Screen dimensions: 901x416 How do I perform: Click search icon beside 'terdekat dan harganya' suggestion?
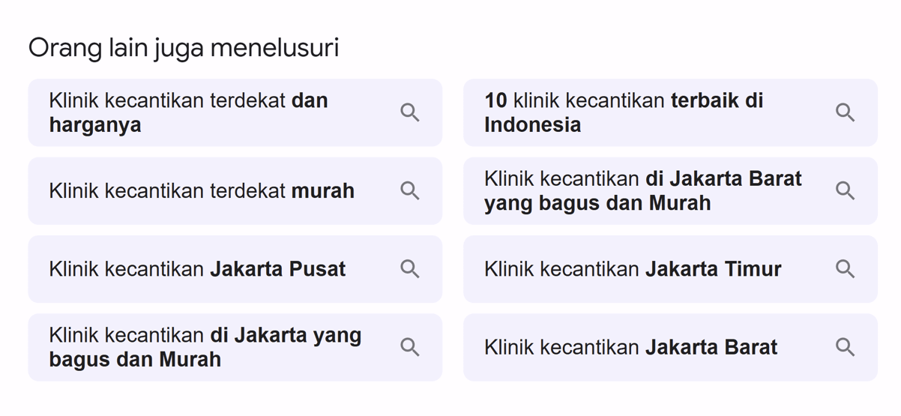(409, 112)
